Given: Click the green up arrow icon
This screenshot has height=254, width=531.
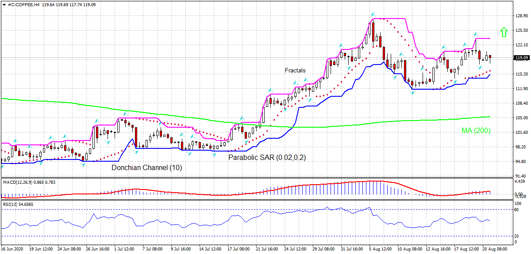Looking at the screenshot, I should [503, 32].
